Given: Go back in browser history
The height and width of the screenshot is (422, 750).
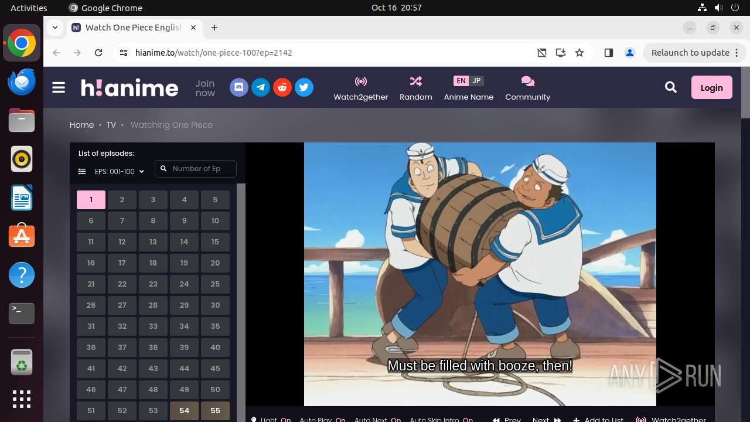Looking at the screenshot, I should 56,53.
